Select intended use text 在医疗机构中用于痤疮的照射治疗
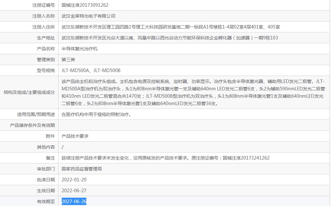332x206 pixels. pyautogui.click(x=97, y=115)
